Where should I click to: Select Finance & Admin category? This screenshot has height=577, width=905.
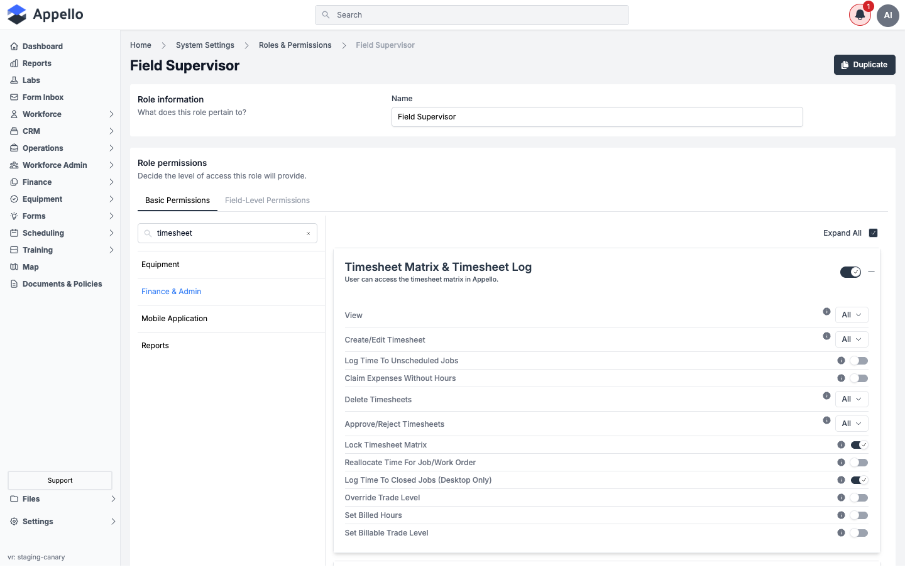coord(171,292)
